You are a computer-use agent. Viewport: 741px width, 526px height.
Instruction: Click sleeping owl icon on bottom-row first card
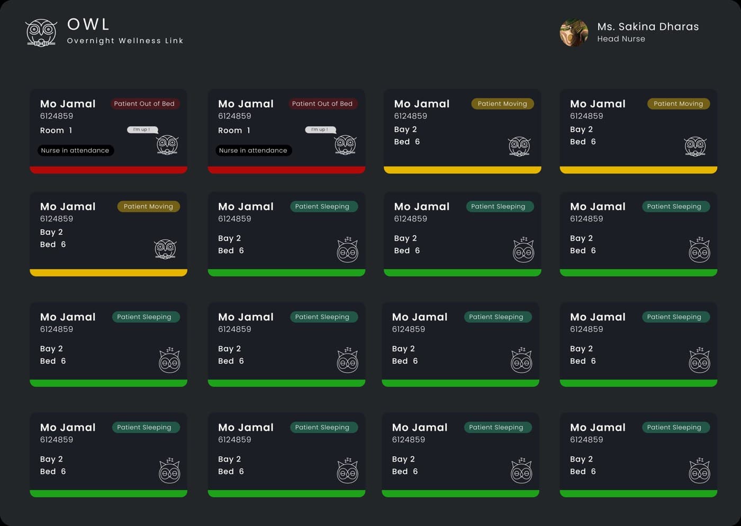click(x=169, y=470)
